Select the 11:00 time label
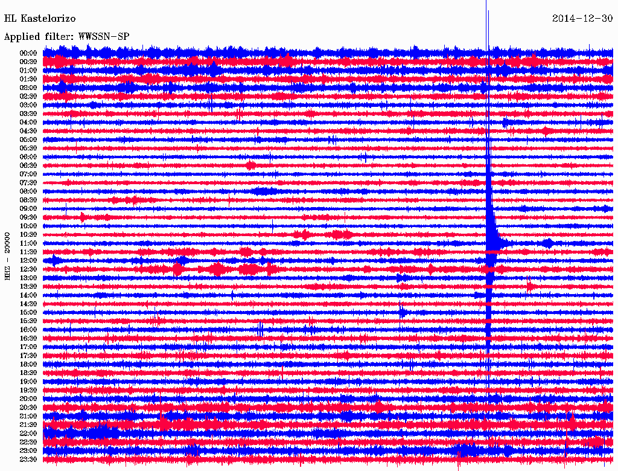This screenshot has height=471, width=618. (x=28, y=243)
